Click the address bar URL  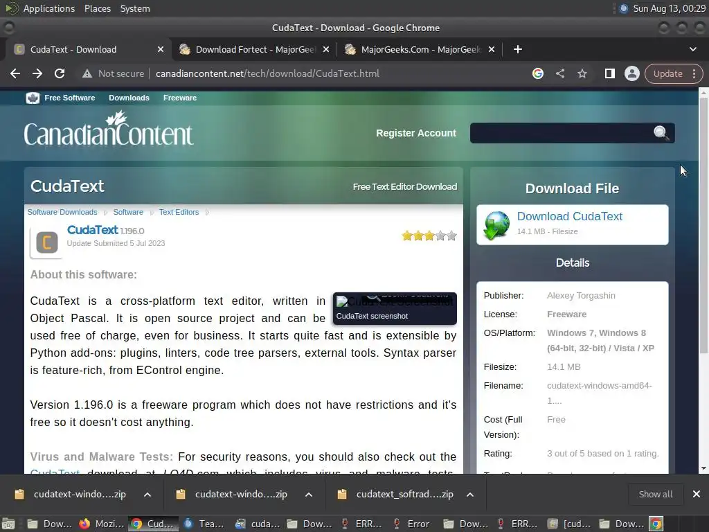[267, 73]
